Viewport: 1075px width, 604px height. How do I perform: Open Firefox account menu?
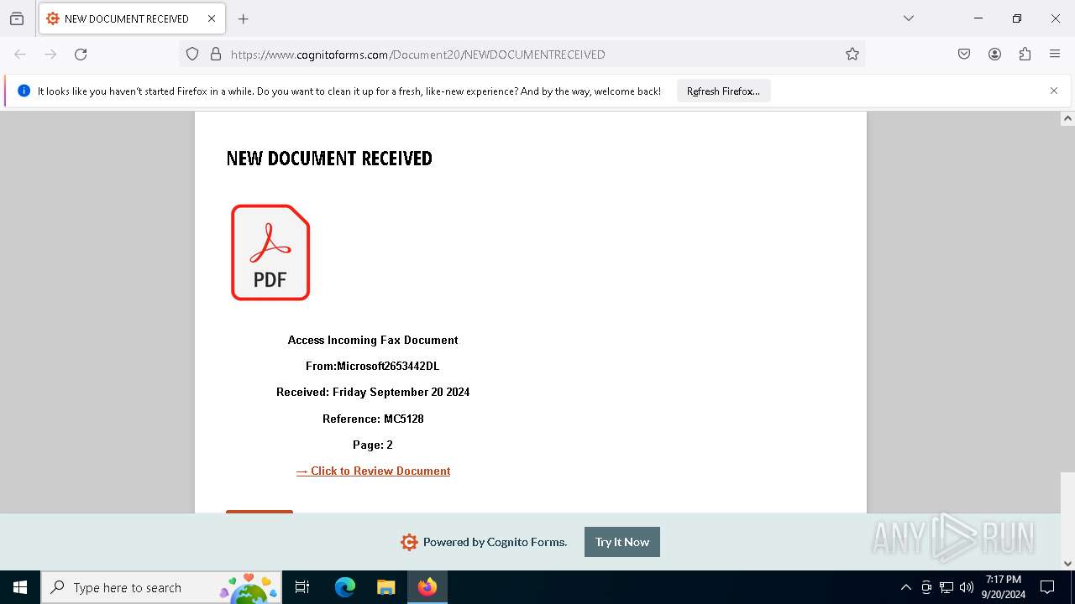994,55
